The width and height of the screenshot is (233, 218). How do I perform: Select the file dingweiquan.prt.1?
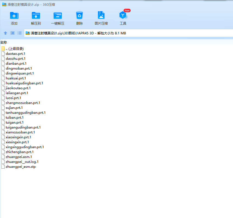(20, 73)
